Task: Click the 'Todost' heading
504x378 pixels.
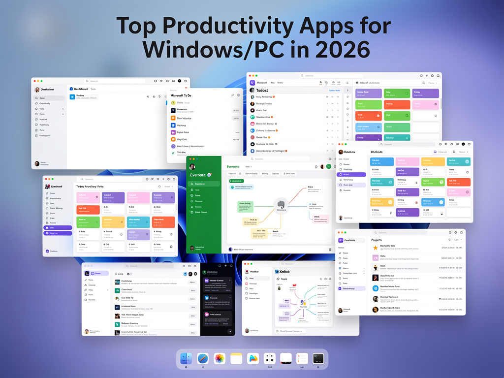Action: point(262,91)
